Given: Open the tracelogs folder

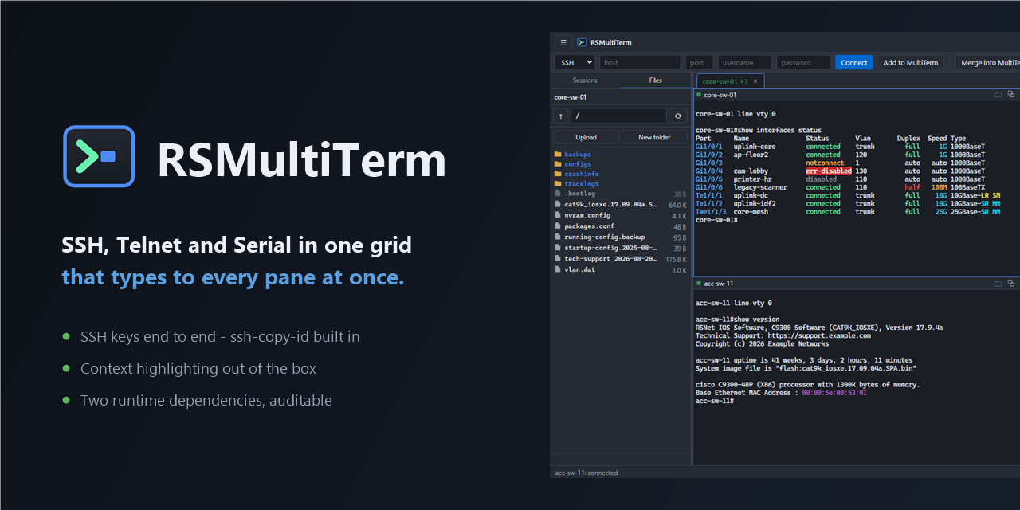Looking at the screenshot, I should click(620, 183).
